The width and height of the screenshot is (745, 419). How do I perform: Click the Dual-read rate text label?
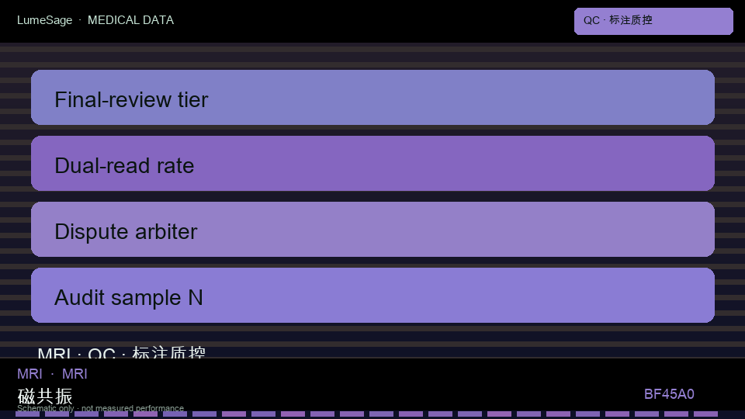[x=124, y=166]
